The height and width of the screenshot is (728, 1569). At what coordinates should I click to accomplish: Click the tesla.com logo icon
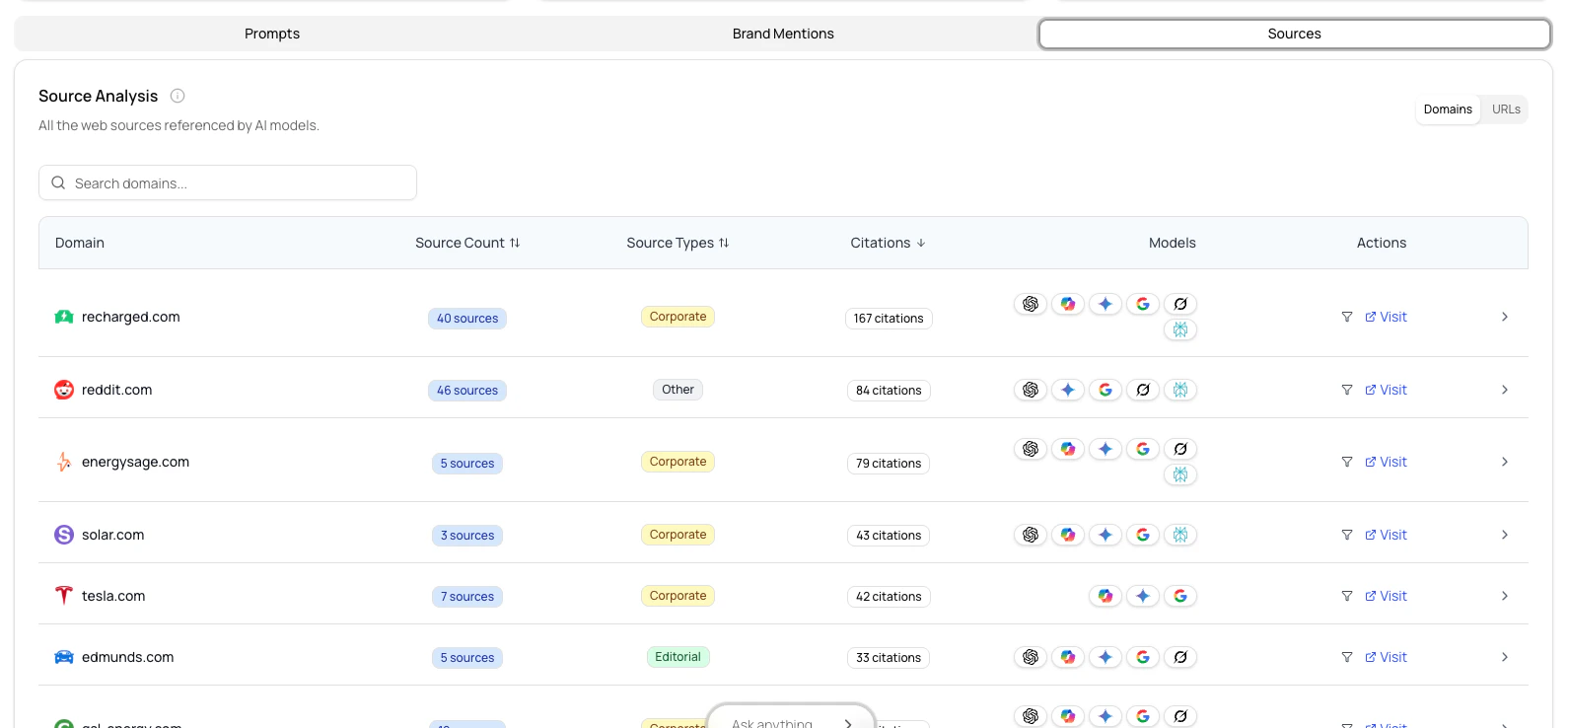64,596
